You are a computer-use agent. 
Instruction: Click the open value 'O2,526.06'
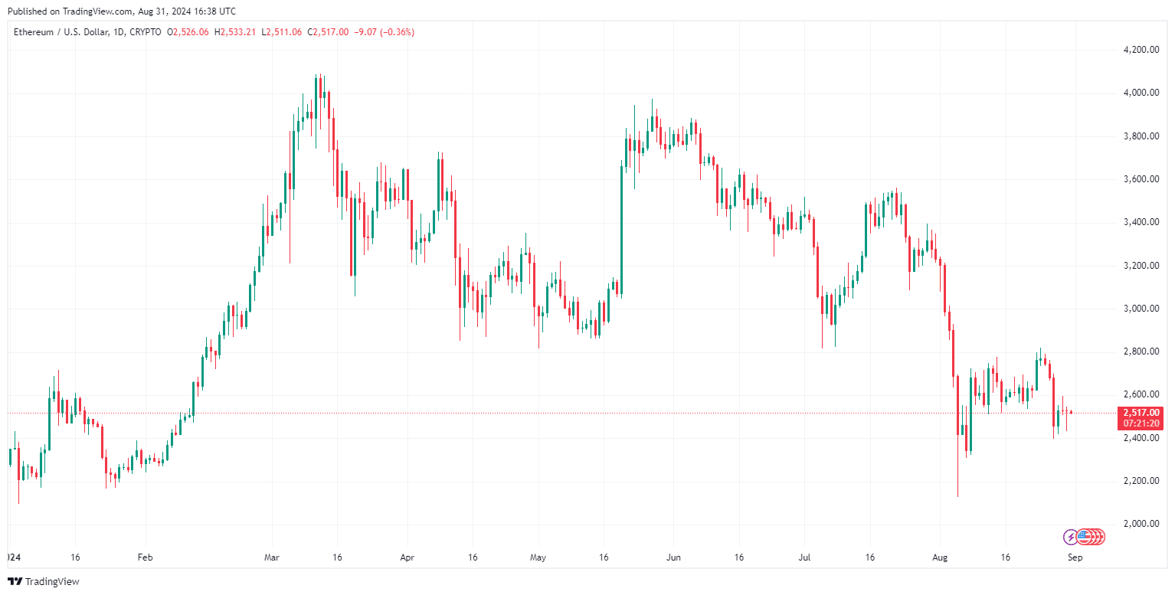click(188, 32)
